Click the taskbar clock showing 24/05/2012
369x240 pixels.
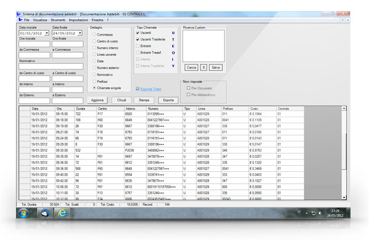tap(335, 213)
